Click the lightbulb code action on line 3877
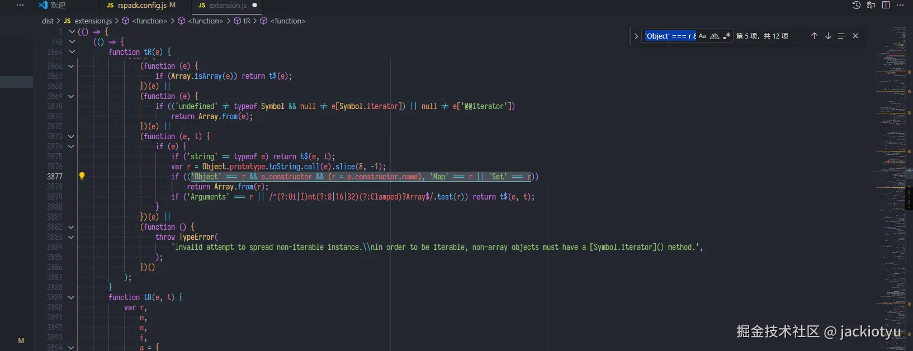Viewport: 913px width, 351px height. tap(82, 176)
